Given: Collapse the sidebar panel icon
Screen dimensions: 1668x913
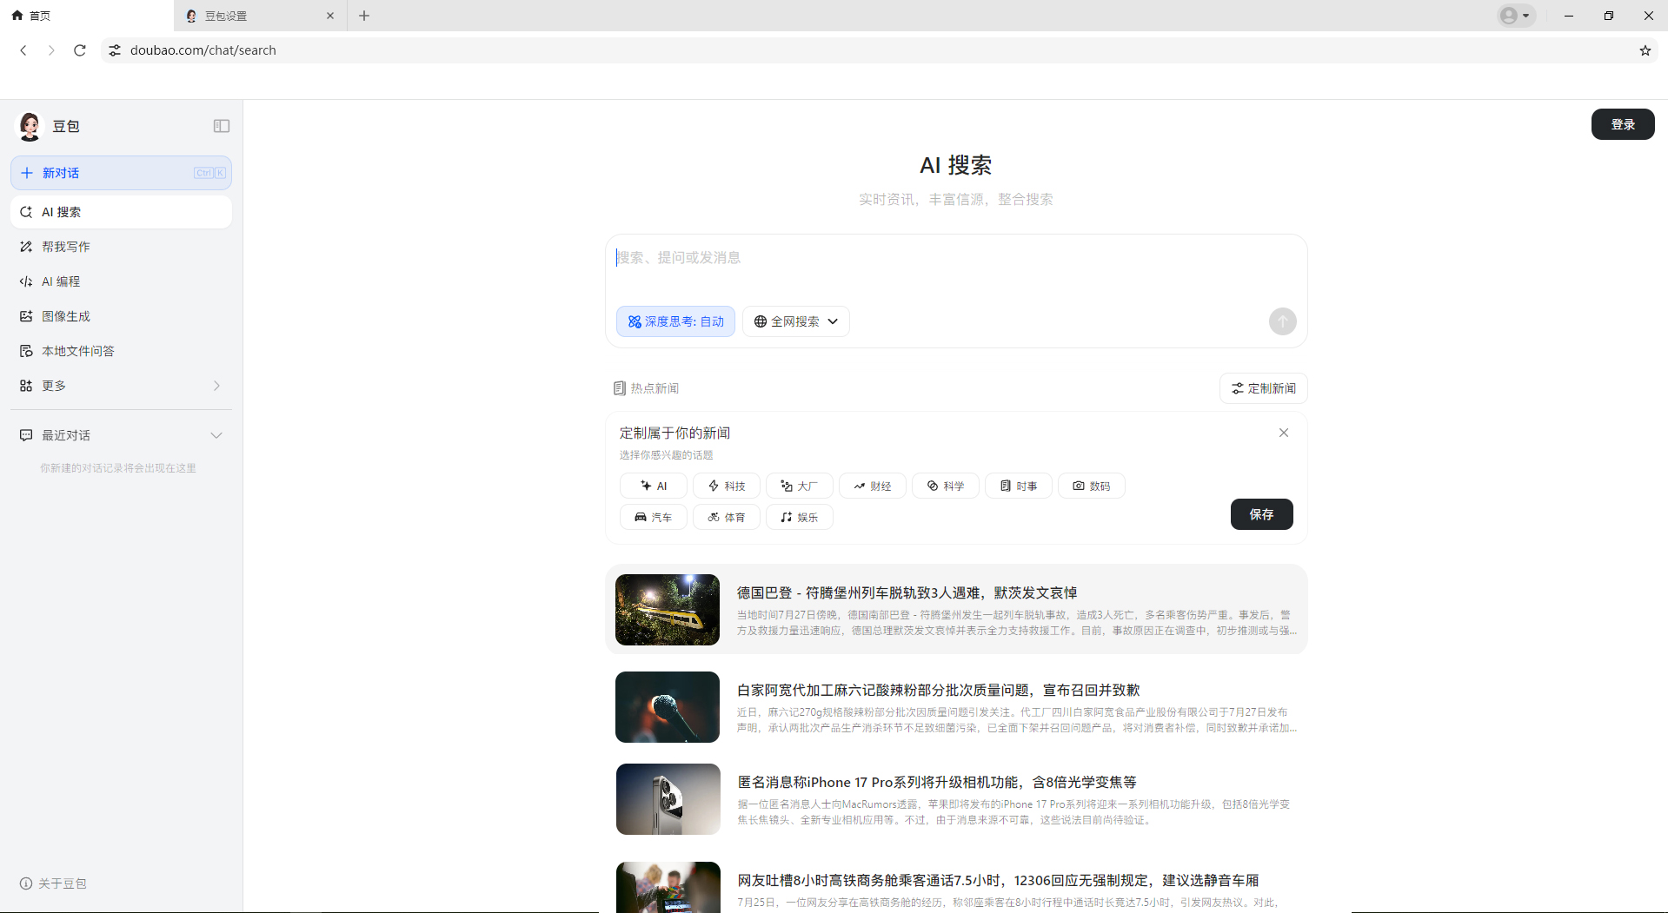Looking at the screenshot, I should click(222, 126).
